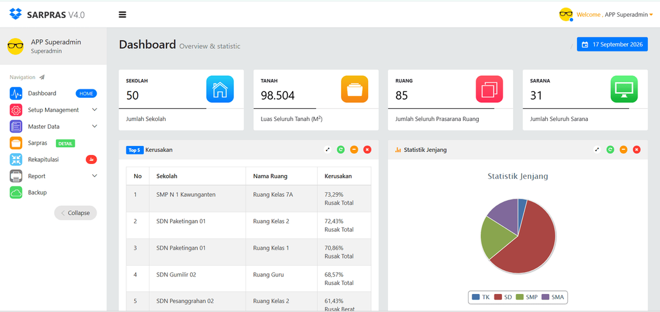This screenshot has height=312, width=660.
Task: Open the Rekapitulasi menu item
Action: (43, 160)
